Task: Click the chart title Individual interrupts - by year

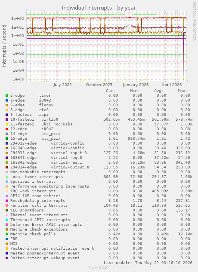Action: pos(99,8)
